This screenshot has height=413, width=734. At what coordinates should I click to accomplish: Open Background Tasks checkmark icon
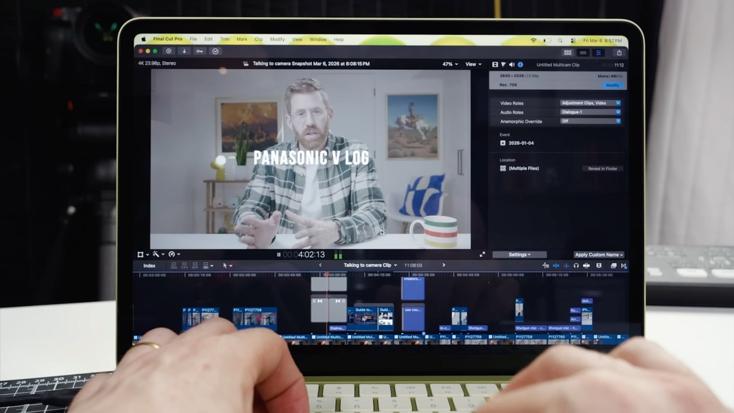215,51
